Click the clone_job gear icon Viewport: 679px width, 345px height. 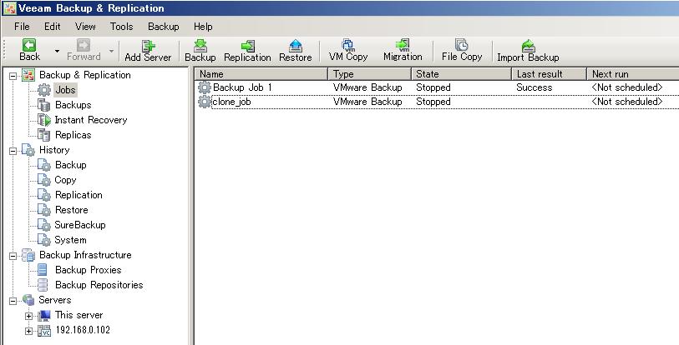[x=205, y=102]
